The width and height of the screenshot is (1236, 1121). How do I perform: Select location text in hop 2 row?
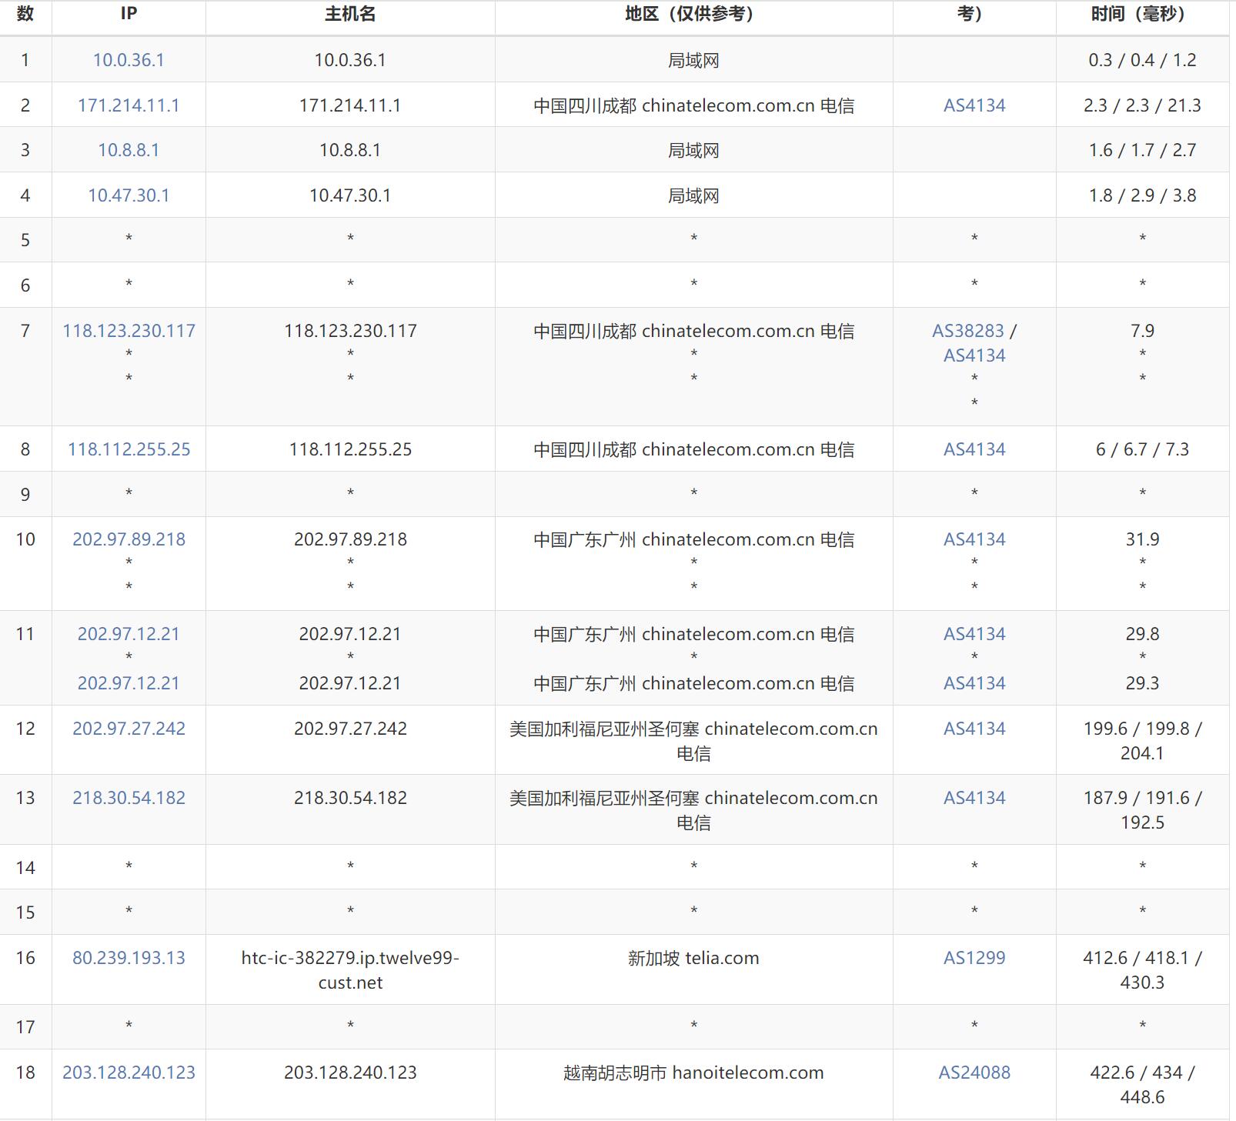point(693,105)
